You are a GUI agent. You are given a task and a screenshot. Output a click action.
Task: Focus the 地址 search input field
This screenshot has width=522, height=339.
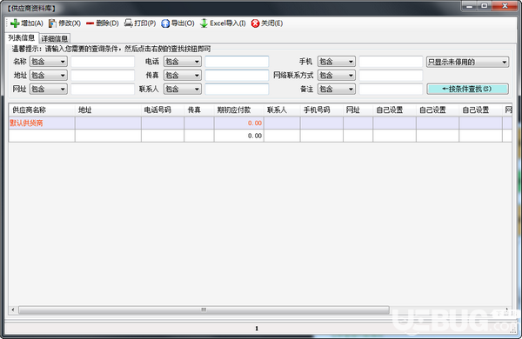[x=103, y=75]
